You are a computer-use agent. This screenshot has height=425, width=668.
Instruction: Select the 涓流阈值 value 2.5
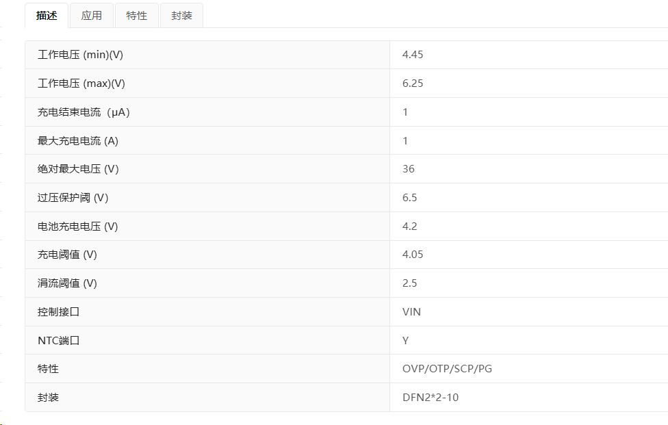[x=409, y=283]
